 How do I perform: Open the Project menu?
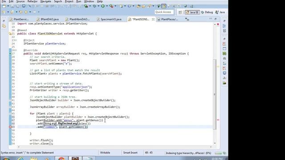pos(69,1)
